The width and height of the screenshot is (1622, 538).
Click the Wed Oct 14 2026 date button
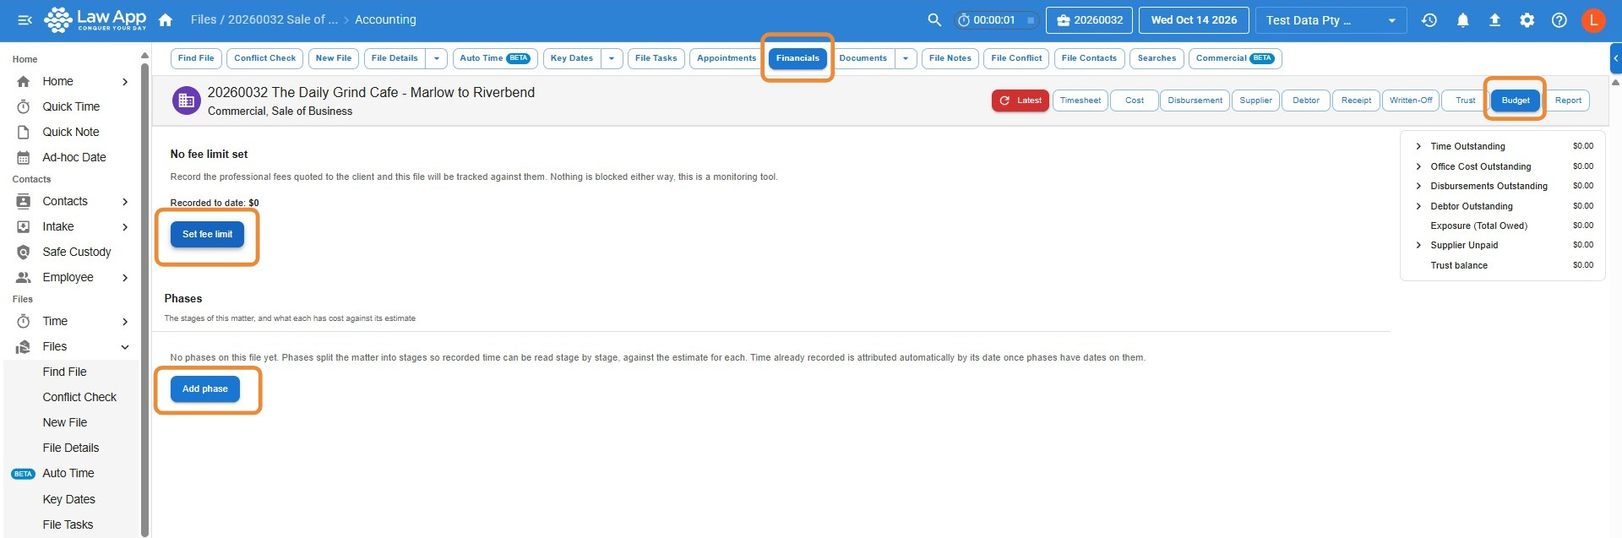click(x=1194, y=20)
